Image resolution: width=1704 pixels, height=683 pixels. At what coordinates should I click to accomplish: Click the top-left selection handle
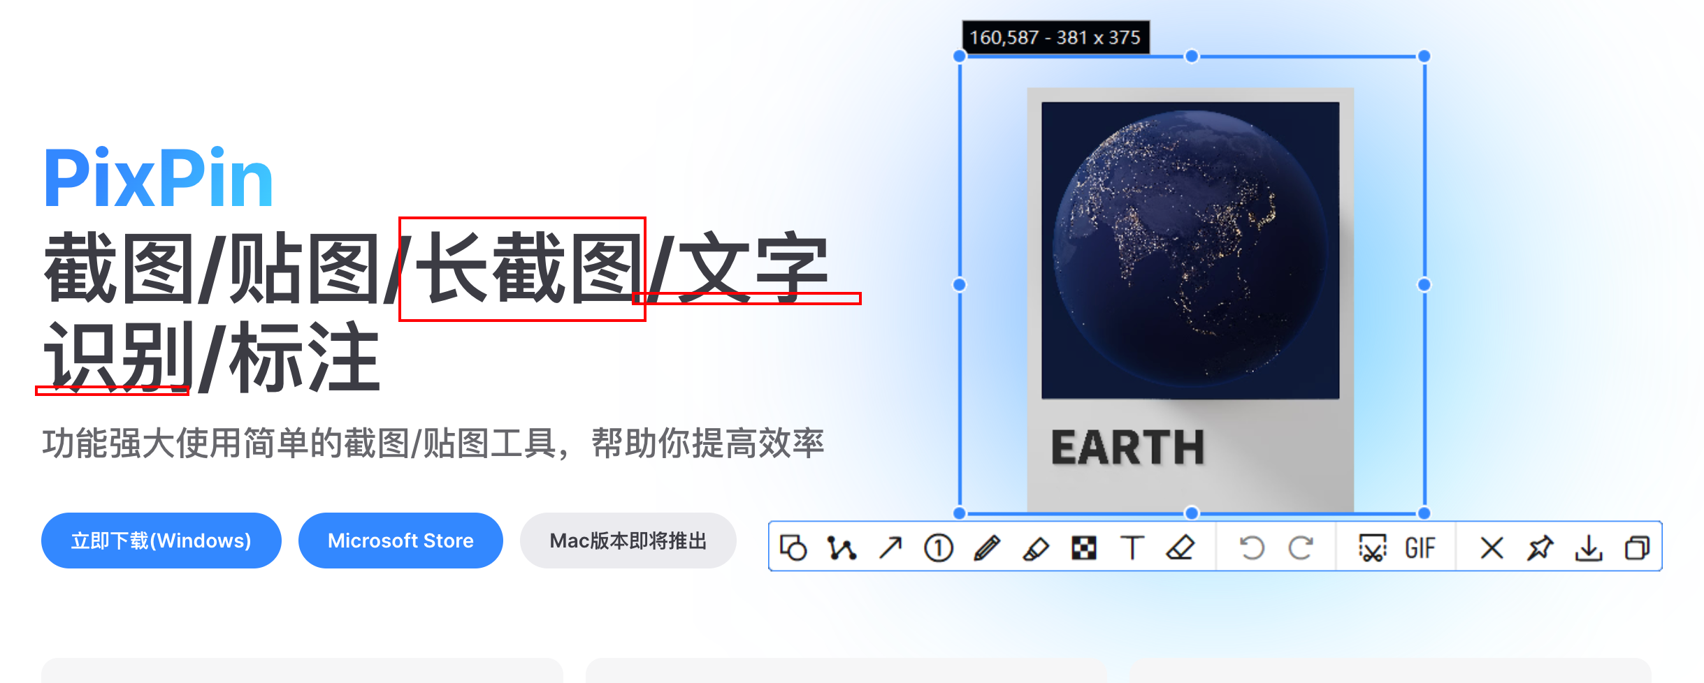pyautogui.click(x=960, y=57)
